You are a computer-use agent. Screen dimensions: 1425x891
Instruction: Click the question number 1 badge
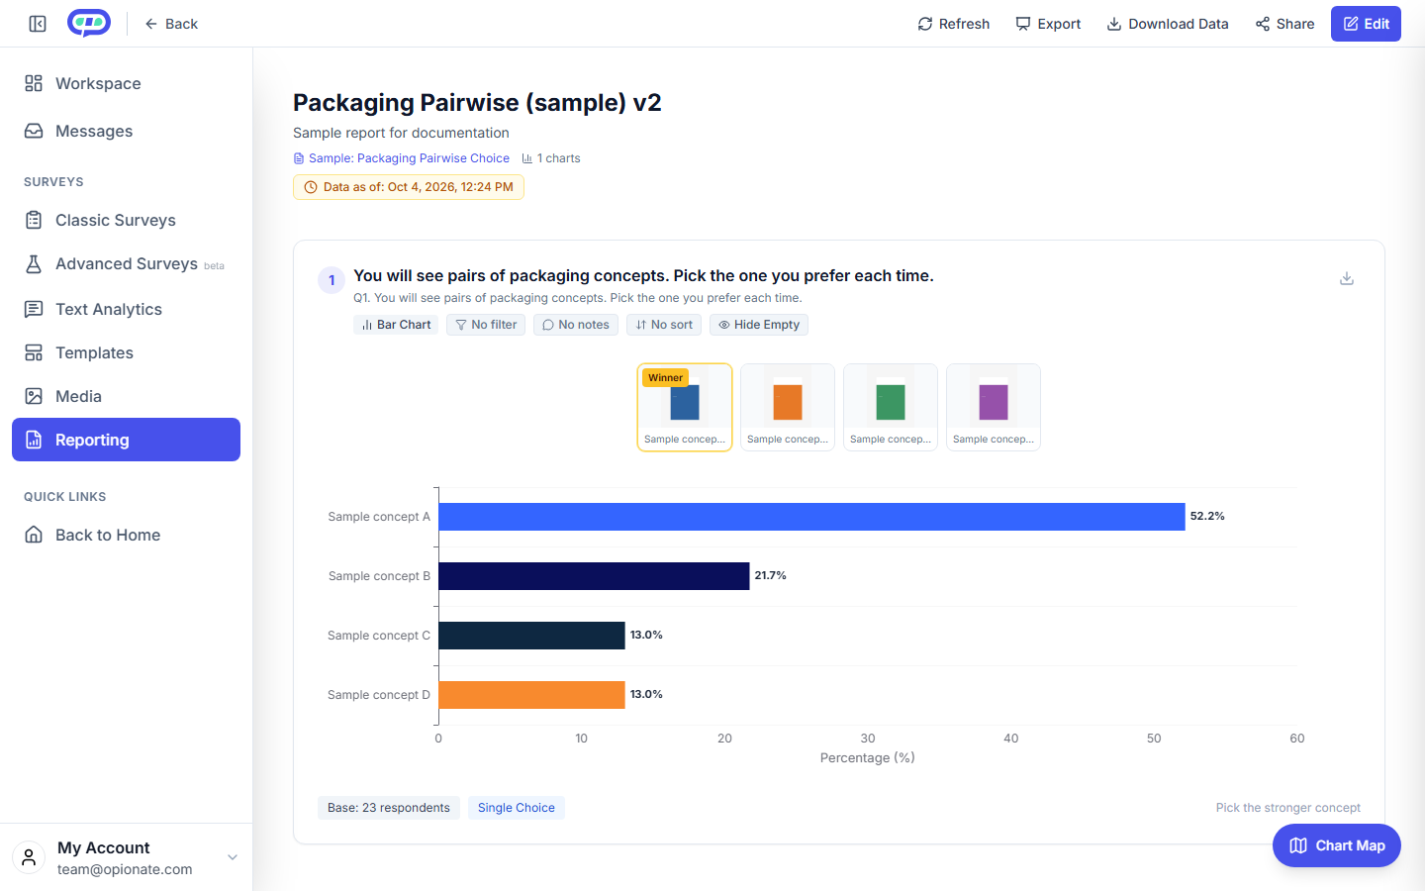pos(332,280)
